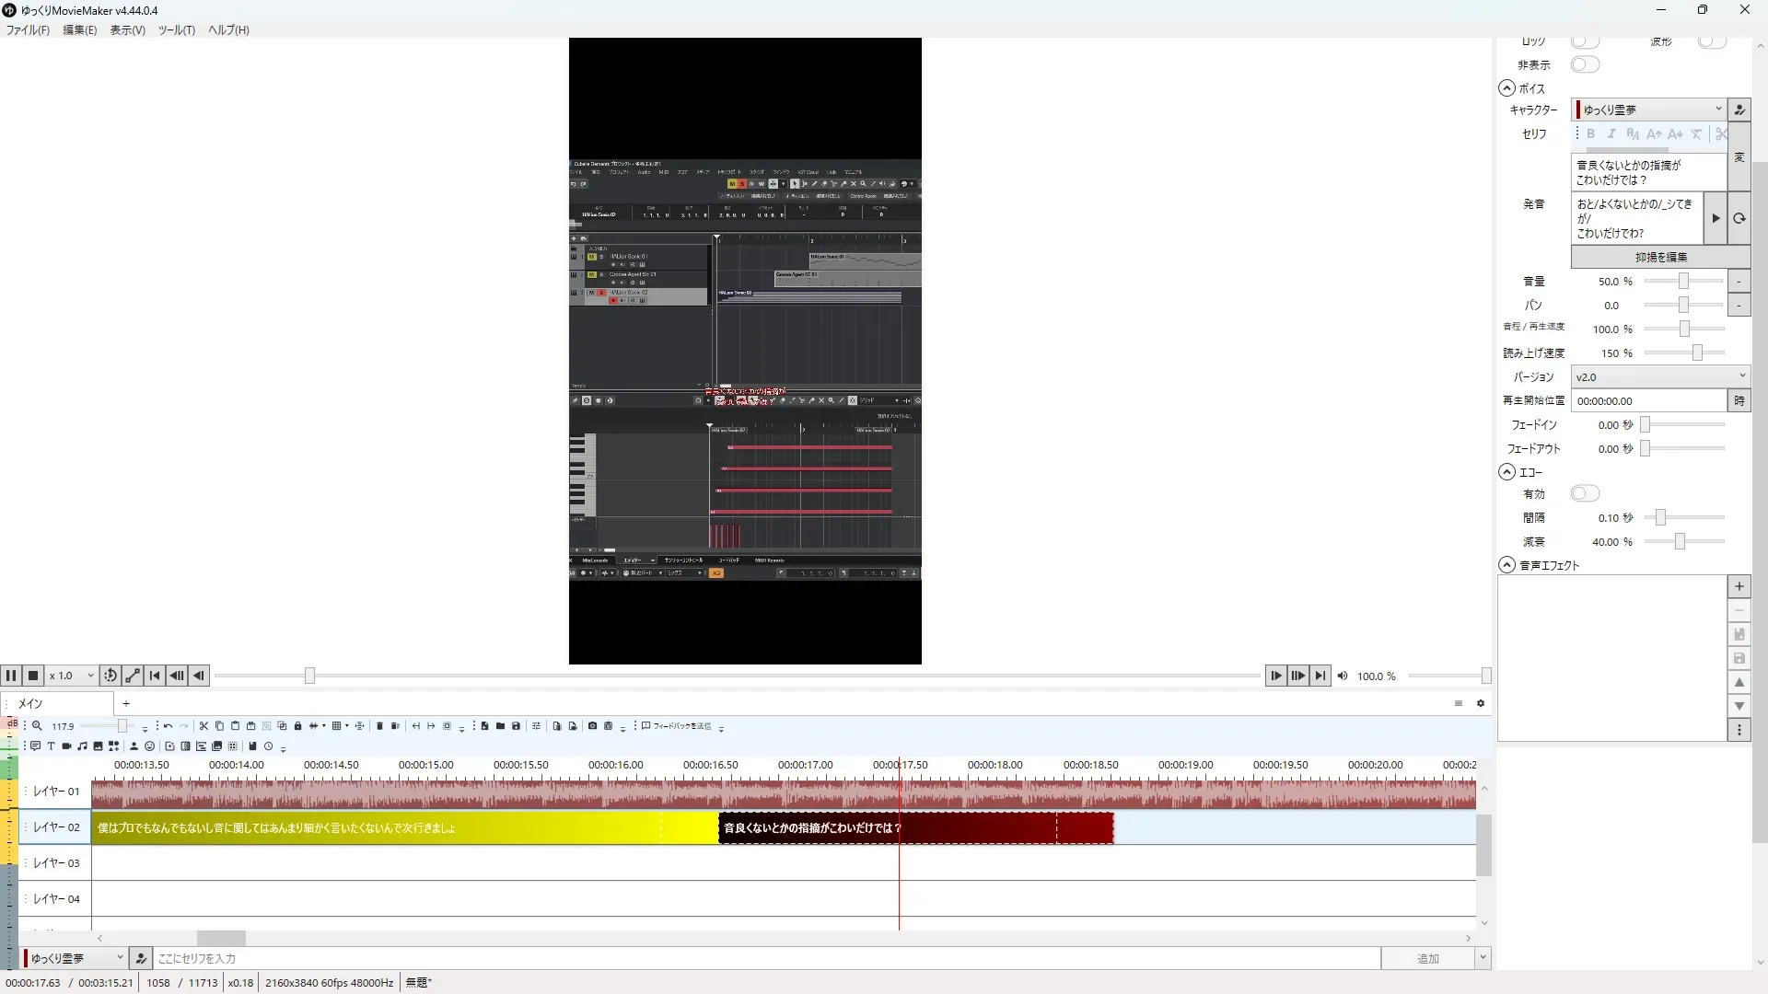
Task: Open the ツール(T) menu
Action: 176,30
